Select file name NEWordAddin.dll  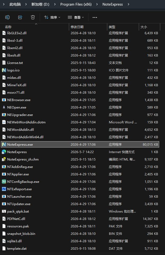20,129
